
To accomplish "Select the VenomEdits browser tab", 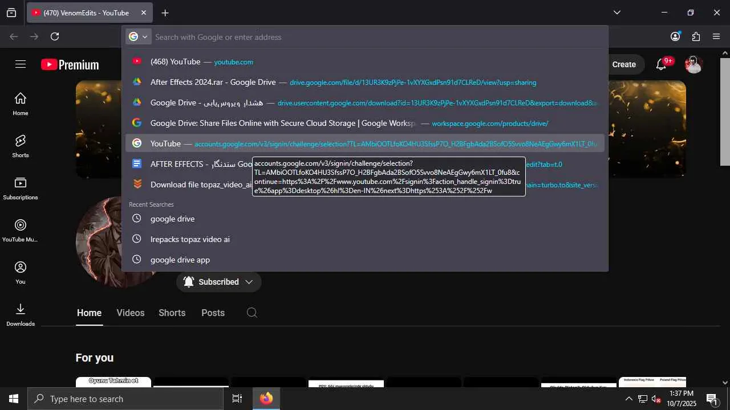I will pyautogui.click(x=90, y=13).
